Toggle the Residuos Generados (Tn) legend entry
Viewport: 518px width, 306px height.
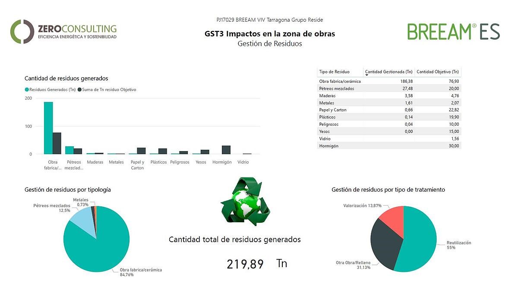52,89
